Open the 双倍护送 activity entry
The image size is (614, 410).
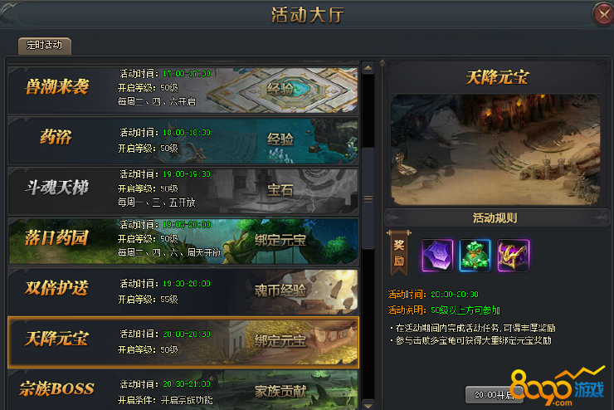click(183, 291)
